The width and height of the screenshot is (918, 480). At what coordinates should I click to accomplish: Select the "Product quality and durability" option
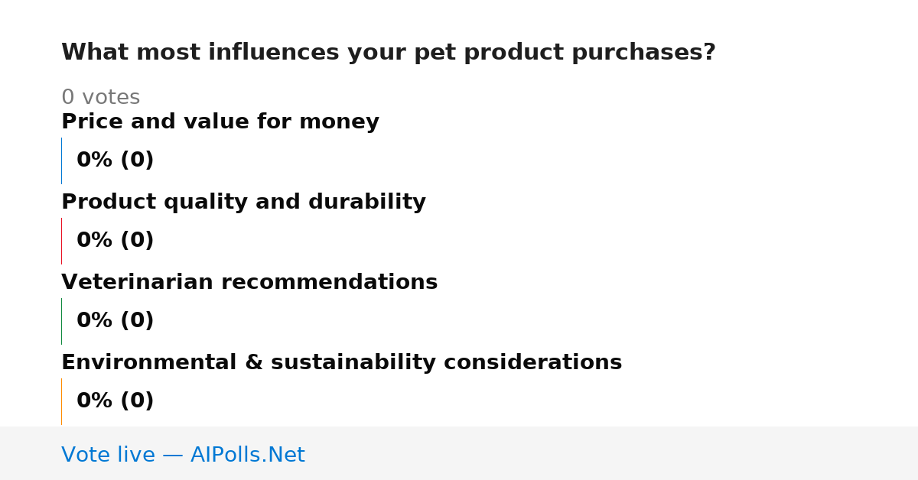(243, 203)
